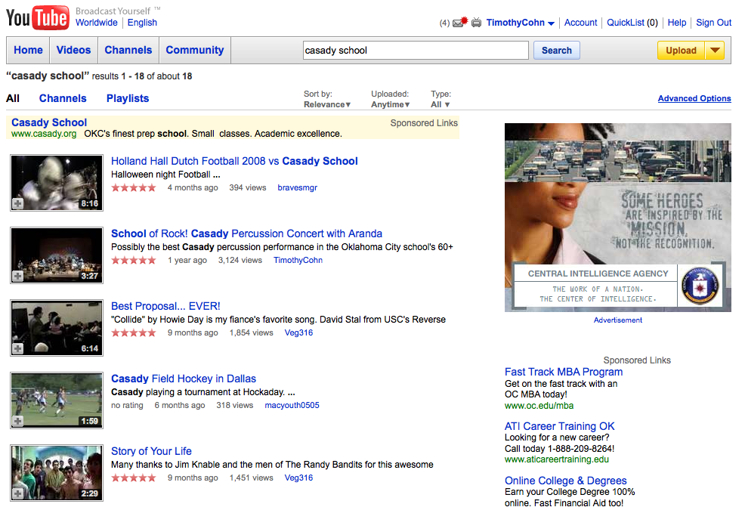This screenshot has width=745, height=507.
Task: Add Story of Your Life to QuickList
Action: point(18,493)
